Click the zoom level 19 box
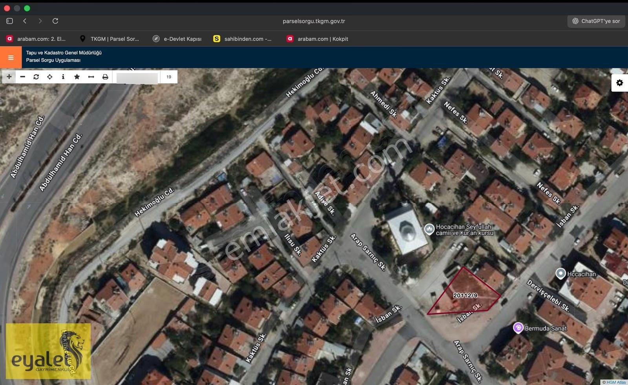 coord(169,77)
